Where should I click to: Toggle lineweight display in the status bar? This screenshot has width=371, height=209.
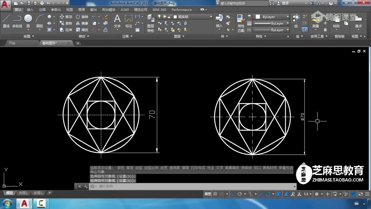279,194
